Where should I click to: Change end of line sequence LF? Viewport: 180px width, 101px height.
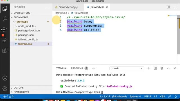click(156, 97)
